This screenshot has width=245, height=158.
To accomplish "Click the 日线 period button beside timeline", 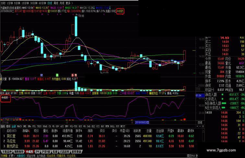I will click(x=200, y=123).
